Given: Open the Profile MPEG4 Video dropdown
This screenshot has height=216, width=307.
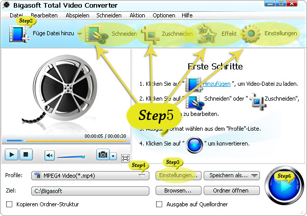Looking at the screenshot, I should (x=90, y=176).
